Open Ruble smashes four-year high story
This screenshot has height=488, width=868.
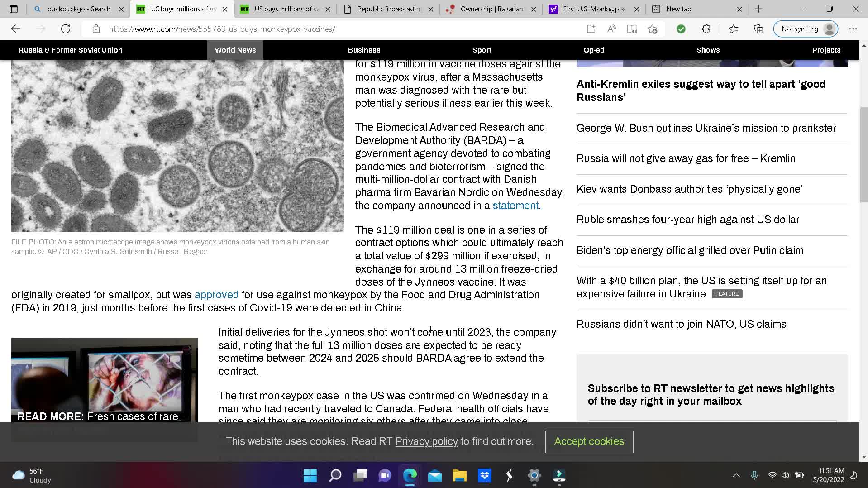(688, 220)
